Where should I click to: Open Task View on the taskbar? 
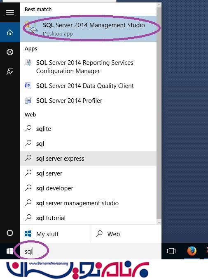pyautogui.click(x=171, y=251)
